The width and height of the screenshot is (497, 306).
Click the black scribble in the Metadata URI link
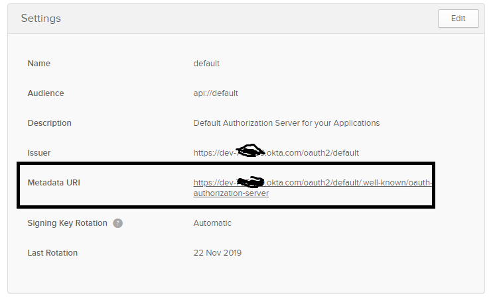pos(251,181)
